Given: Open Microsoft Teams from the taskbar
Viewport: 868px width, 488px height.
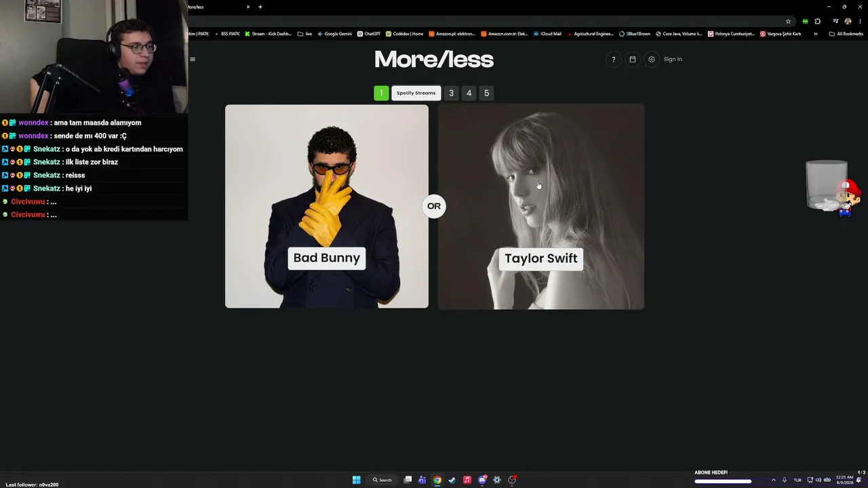Looking at the screenshot, I should pyautogui.click(x=422, y=480).
